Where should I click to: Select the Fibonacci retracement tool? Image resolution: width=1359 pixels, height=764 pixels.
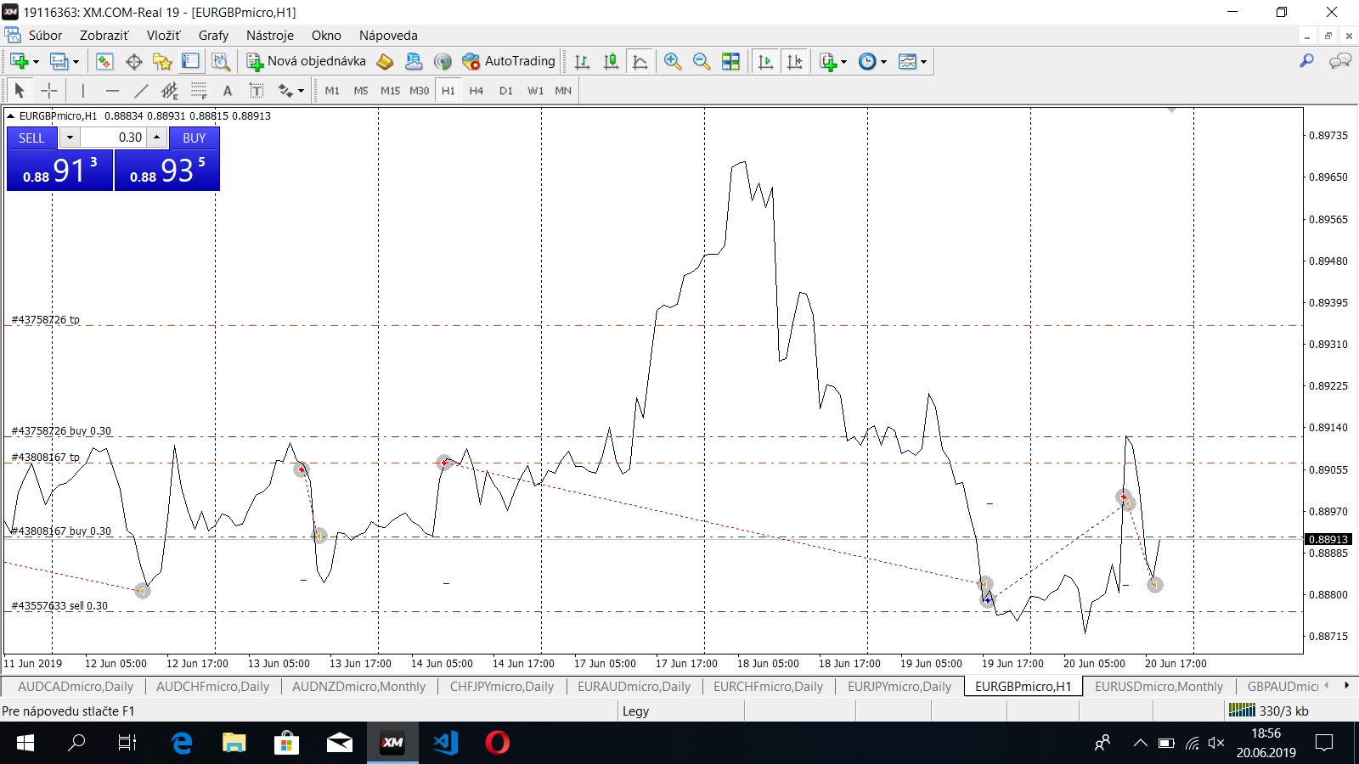pos(199,90)
